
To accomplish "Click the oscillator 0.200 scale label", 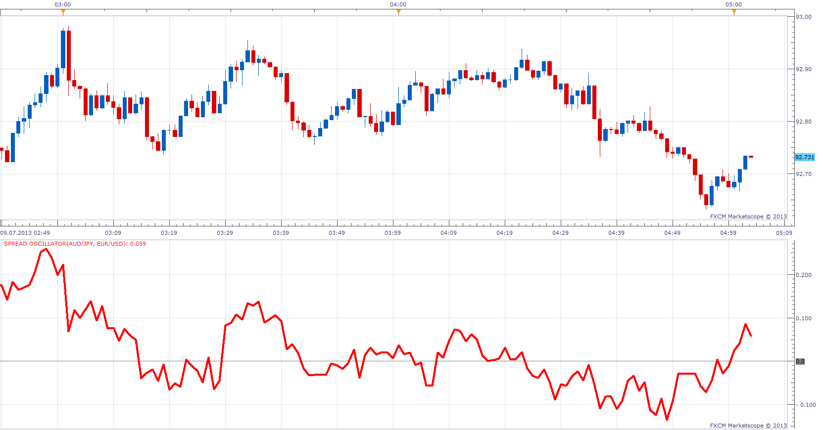I will coord(804,275).
